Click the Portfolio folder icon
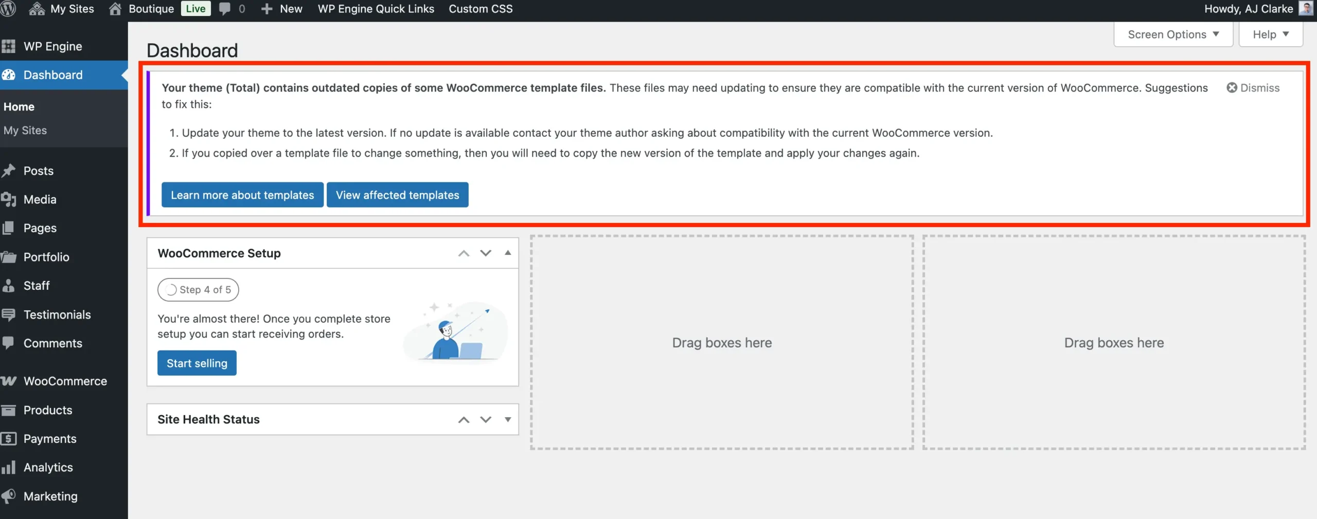The width and height of the screenshot is (1317, 519). (8, 257)
